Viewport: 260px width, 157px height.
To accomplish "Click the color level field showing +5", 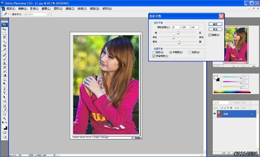I will click(x=195, y=27).
